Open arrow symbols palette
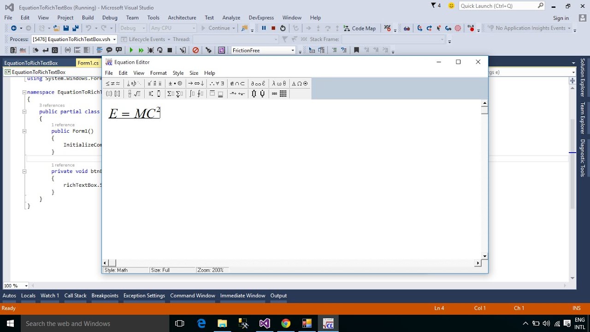This screenshot has width=590, height=332. tap(196, 83)
